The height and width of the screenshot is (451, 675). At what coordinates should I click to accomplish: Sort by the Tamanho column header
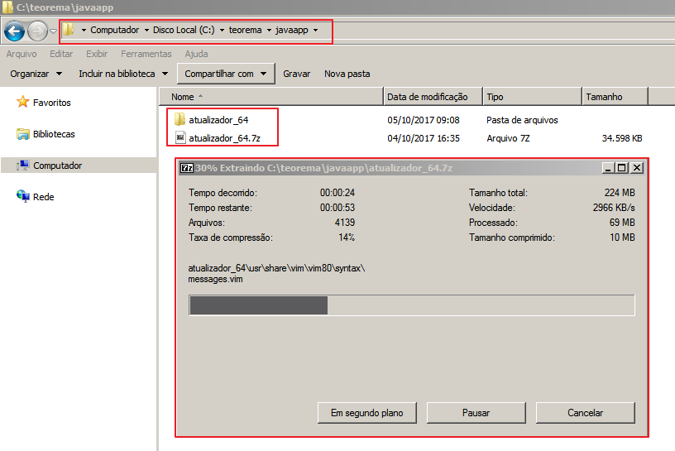click(x=615, y=97)
